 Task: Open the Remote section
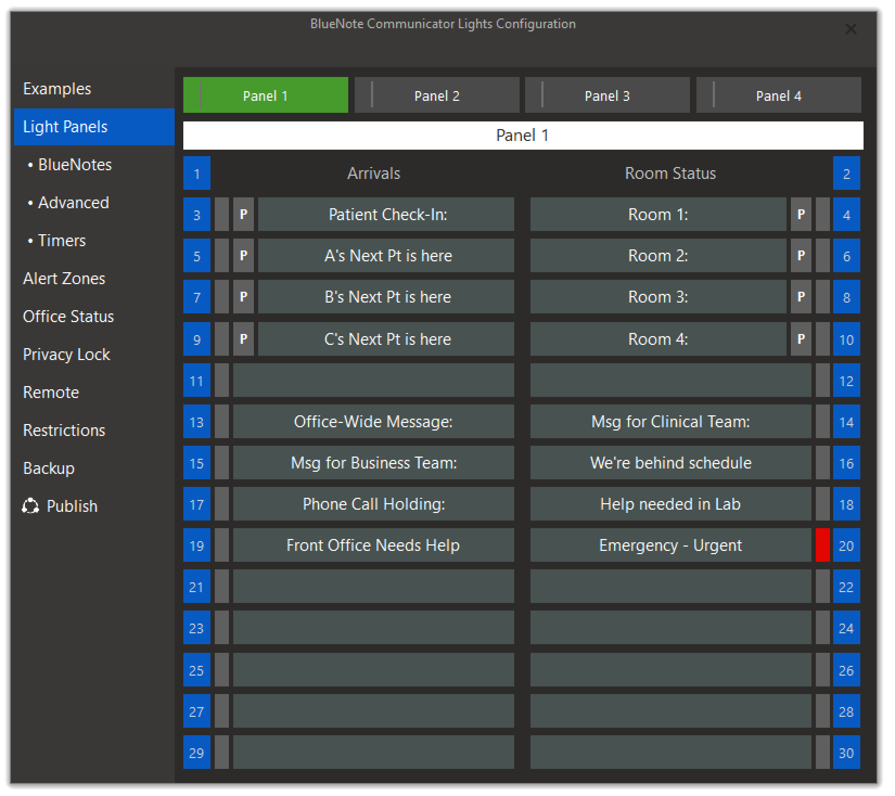94,393
